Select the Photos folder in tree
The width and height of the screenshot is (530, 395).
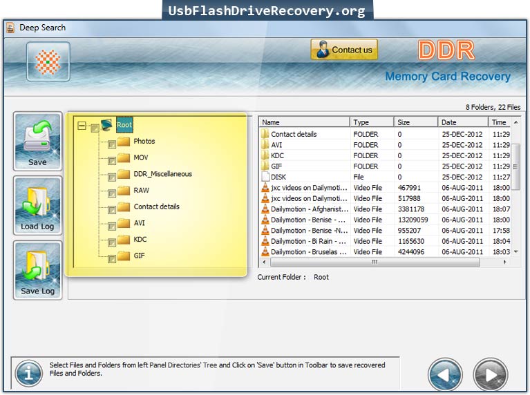click(x=144, y=142)
